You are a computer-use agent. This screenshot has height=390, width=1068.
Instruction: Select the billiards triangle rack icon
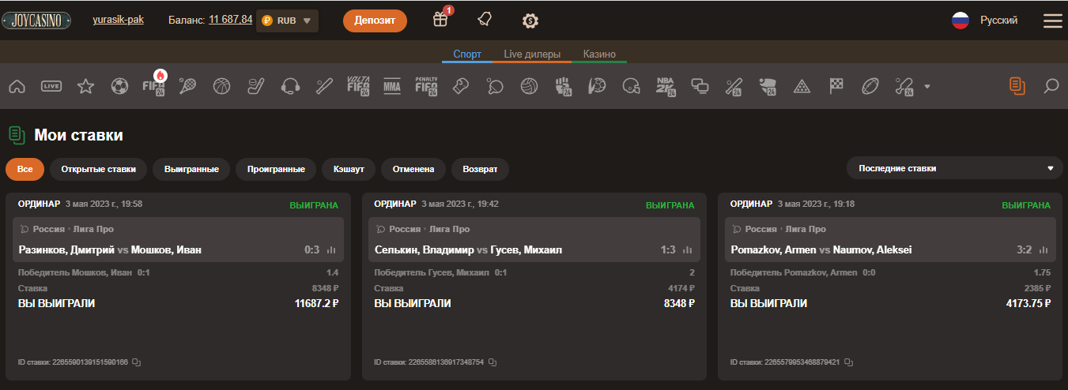coord(802,86)
